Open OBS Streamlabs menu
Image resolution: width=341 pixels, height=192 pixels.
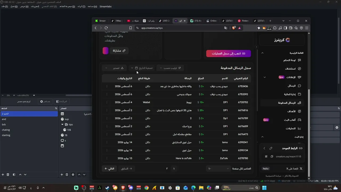click(105, 6)
